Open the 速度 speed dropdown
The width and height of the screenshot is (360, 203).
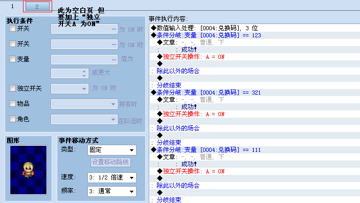(x=112, y=177)
